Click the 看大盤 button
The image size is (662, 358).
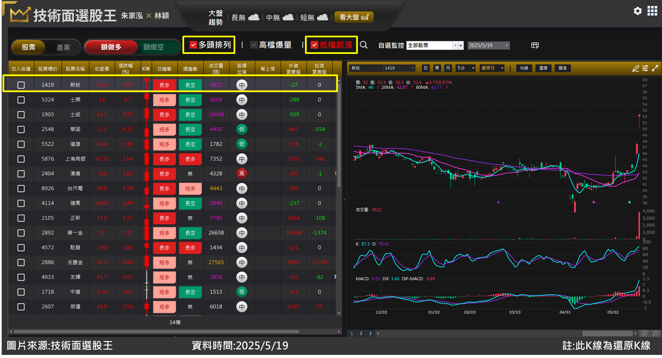pyautogui.click(x=354, y=17)
